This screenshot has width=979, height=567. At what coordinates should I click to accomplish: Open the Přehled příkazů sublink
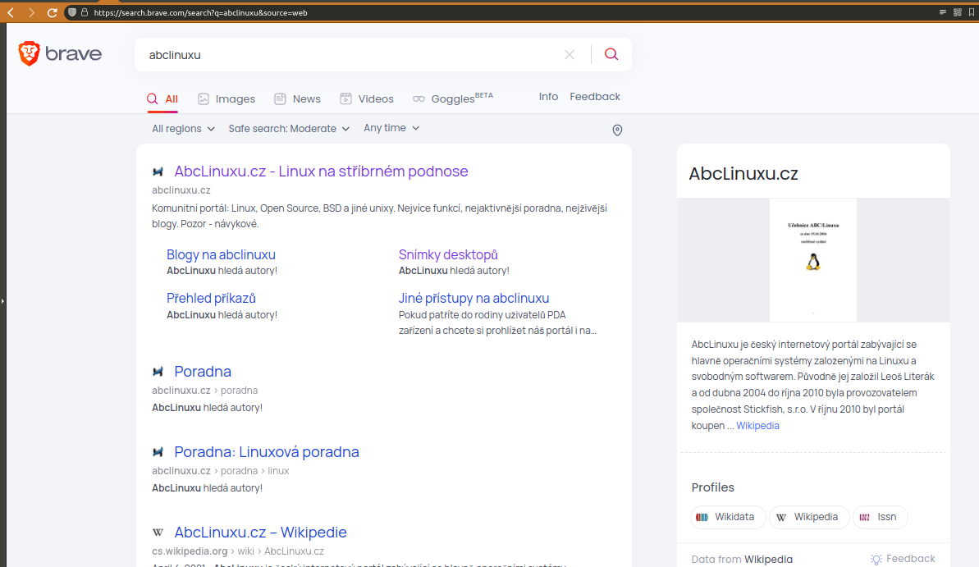pos(211,299)
